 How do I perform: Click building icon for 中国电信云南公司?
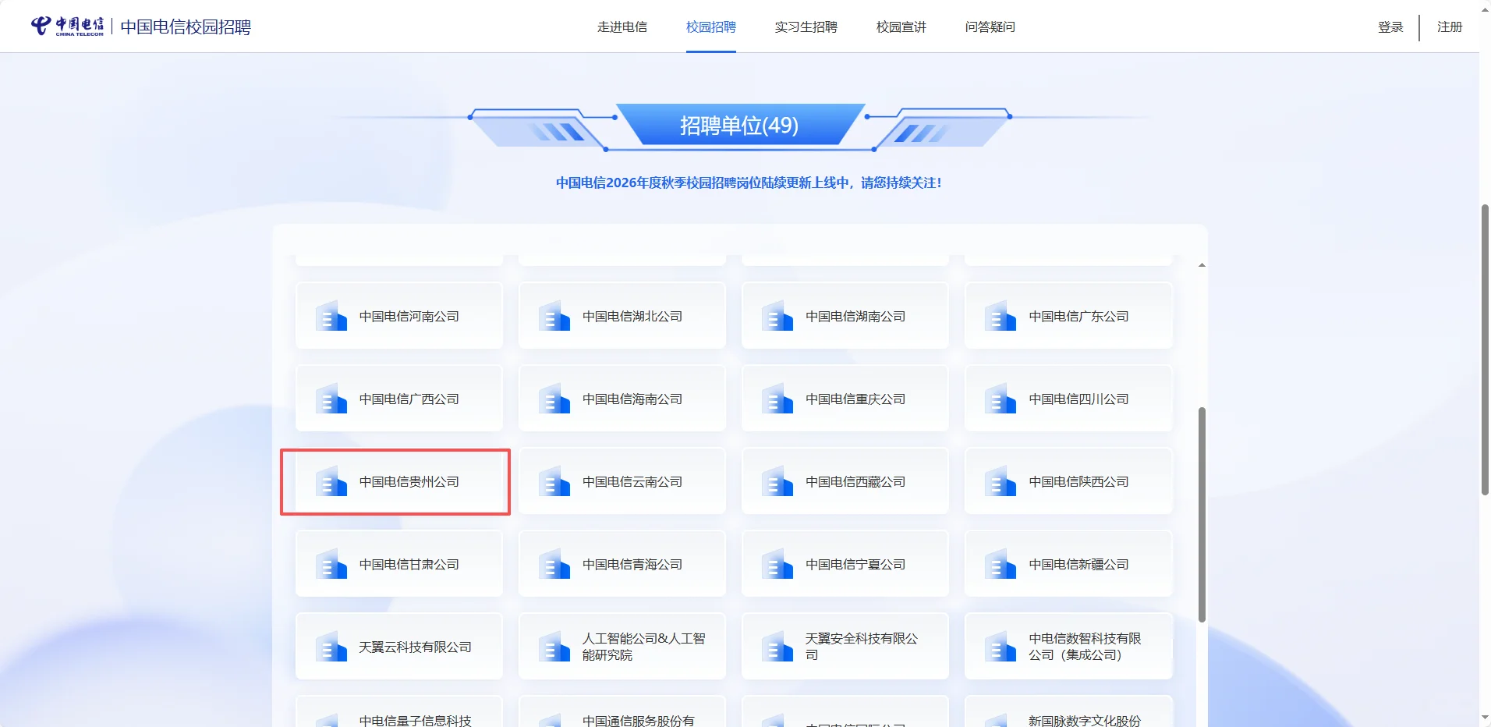(554, 481)
